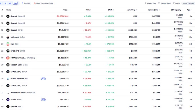Switch timeframe to 4h
This screenshot has height=110, width=195.
[10, 3]
